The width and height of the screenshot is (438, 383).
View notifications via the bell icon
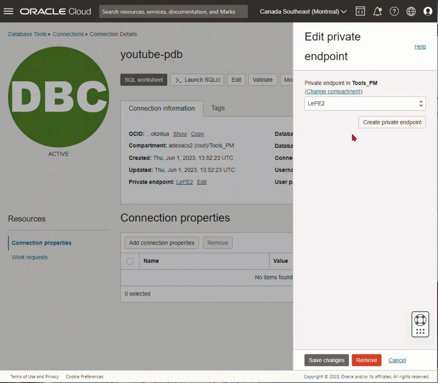point(377,11)
